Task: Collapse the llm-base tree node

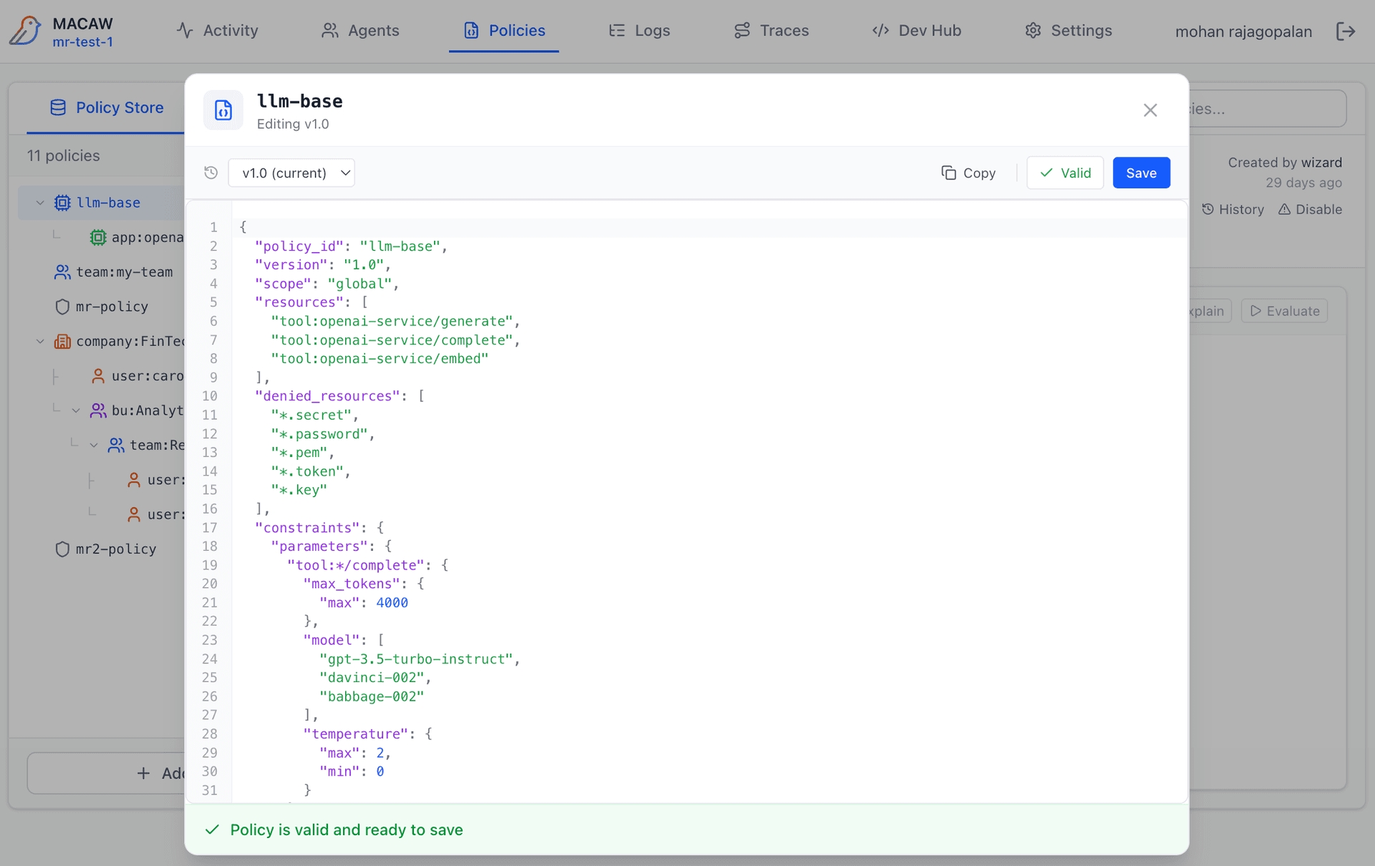Action: [x=40, y=203]
